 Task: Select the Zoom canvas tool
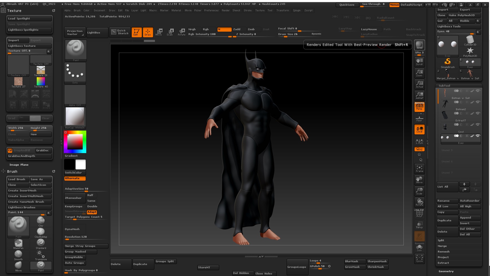[x=419, y=73]
